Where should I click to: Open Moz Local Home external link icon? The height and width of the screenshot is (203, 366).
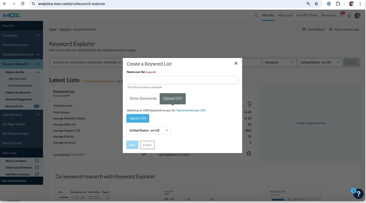37,161
